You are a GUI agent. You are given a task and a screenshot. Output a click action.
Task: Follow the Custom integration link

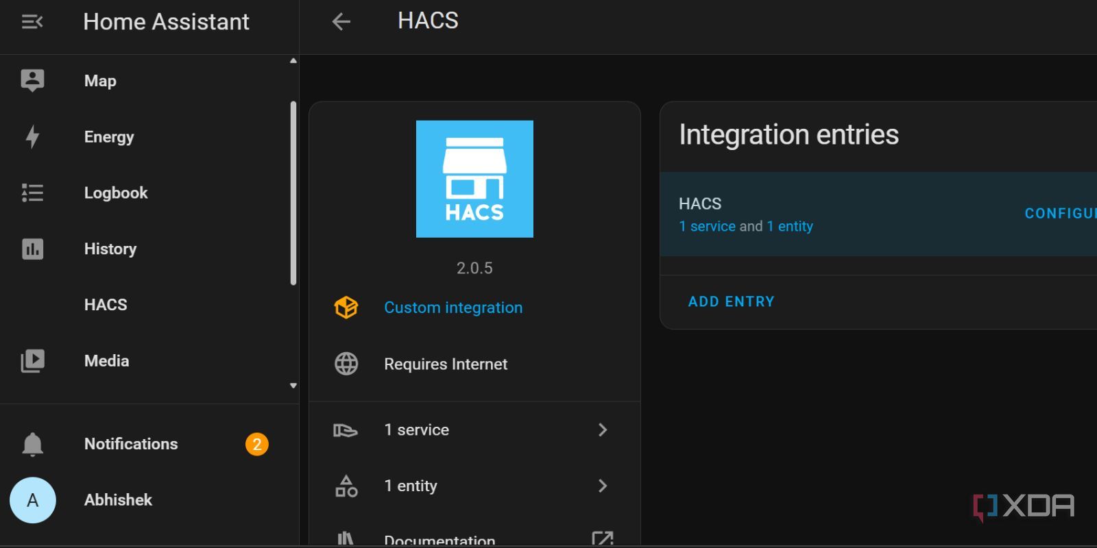click(x=453, y=308)
